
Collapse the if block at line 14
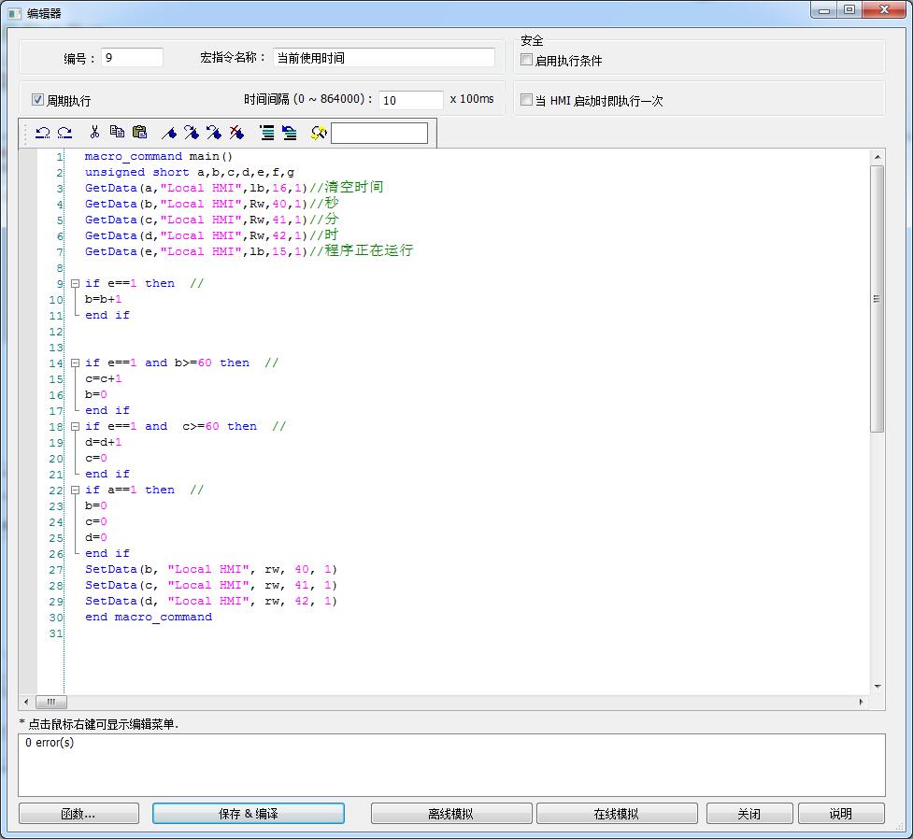75,363
